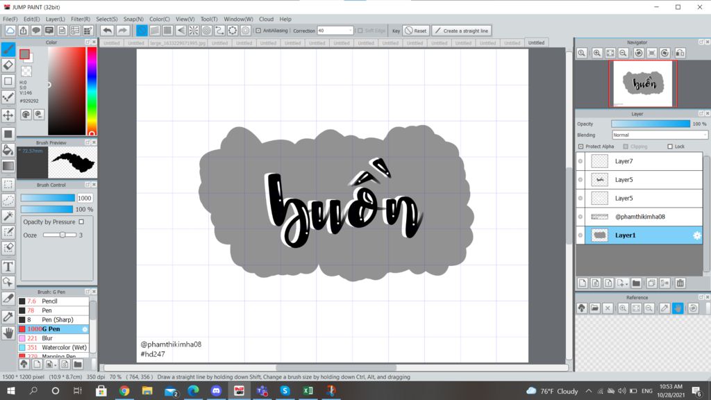Click the cloud icon in top toolbar

click(x=10, y=31)
